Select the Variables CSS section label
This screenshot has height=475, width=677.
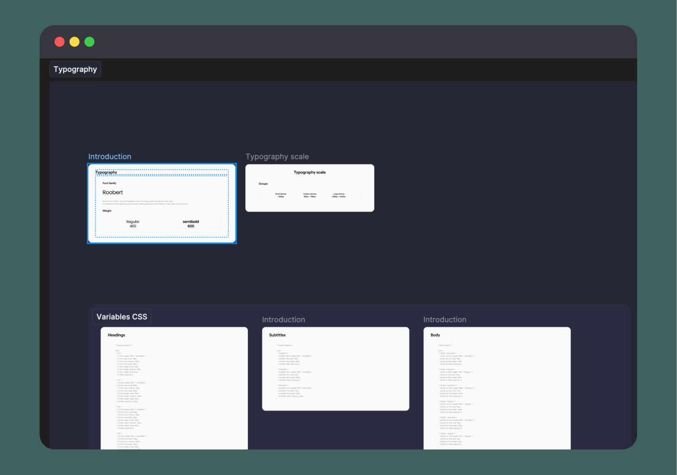[x=122, y=317]
